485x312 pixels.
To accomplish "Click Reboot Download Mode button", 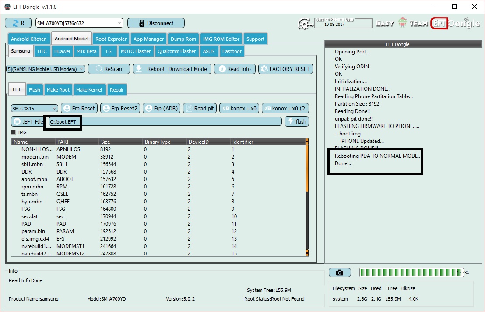I will click(172, 69).
